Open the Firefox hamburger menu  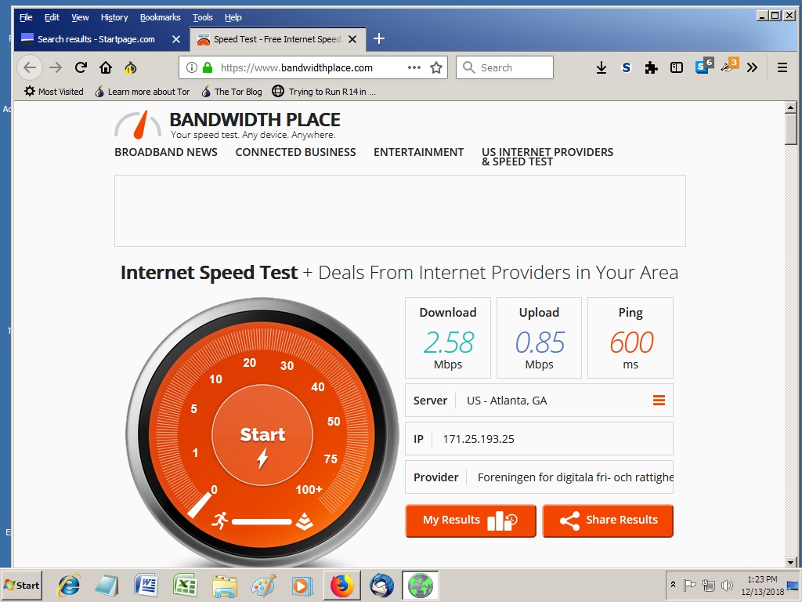tap(782, 67)
